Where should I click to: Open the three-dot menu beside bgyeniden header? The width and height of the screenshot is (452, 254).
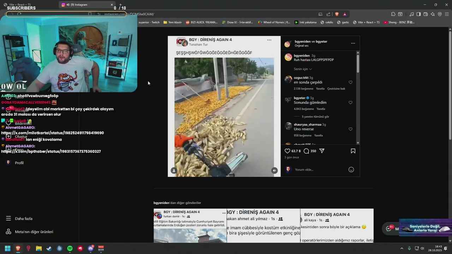[353, 43]
